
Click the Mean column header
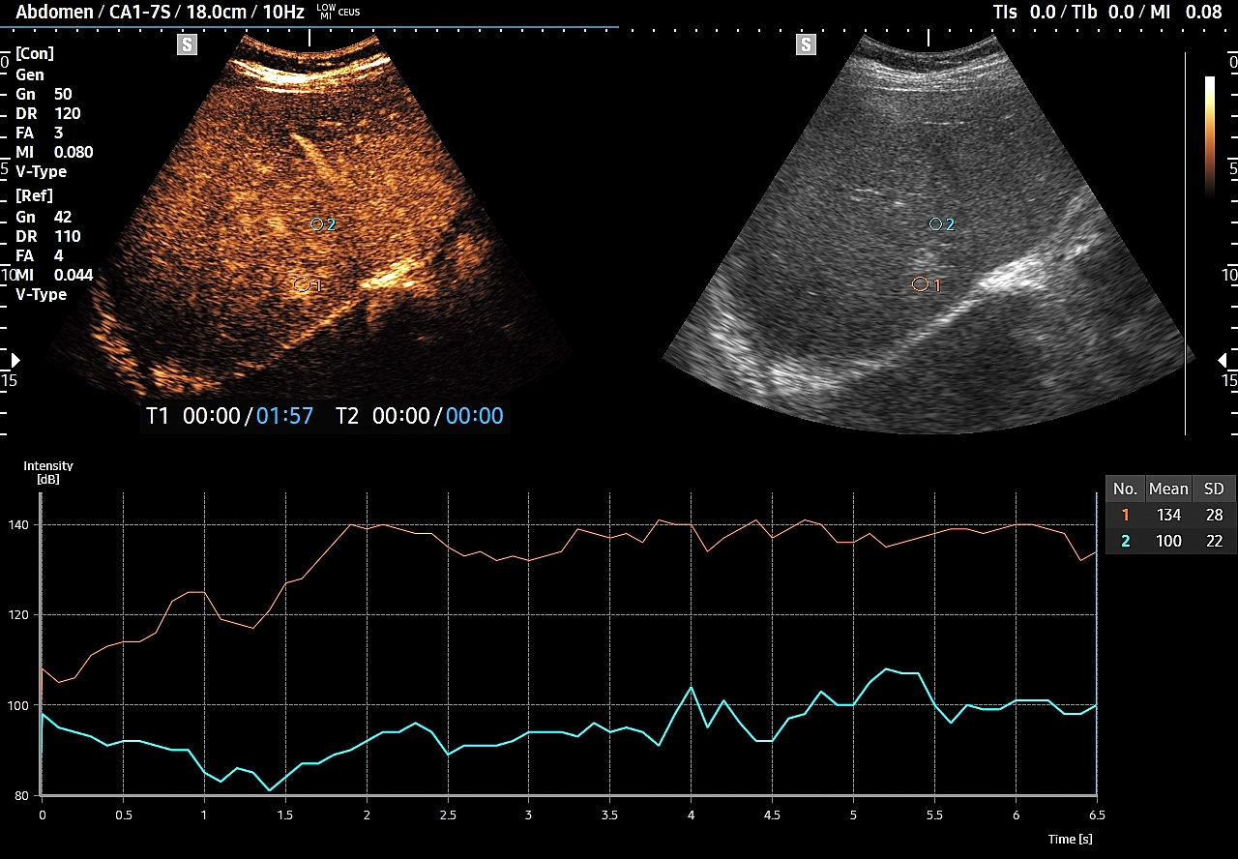[x=1168, y=489]
